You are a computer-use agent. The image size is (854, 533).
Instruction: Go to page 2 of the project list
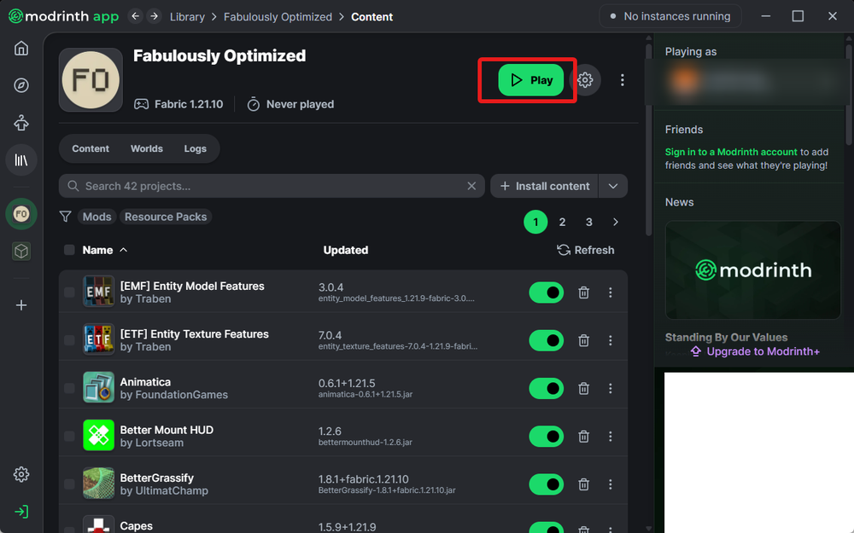coord(562,222)
